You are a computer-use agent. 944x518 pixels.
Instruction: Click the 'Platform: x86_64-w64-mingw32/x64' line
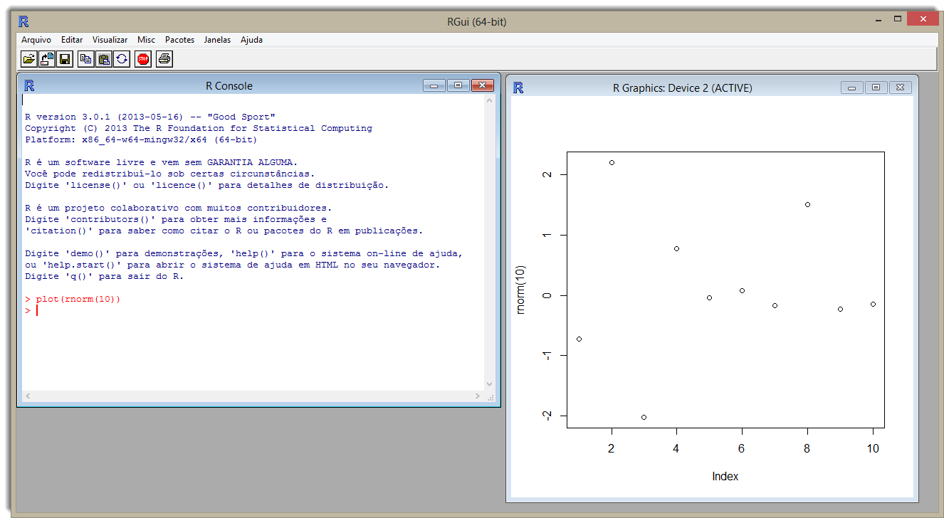(141, 139)
